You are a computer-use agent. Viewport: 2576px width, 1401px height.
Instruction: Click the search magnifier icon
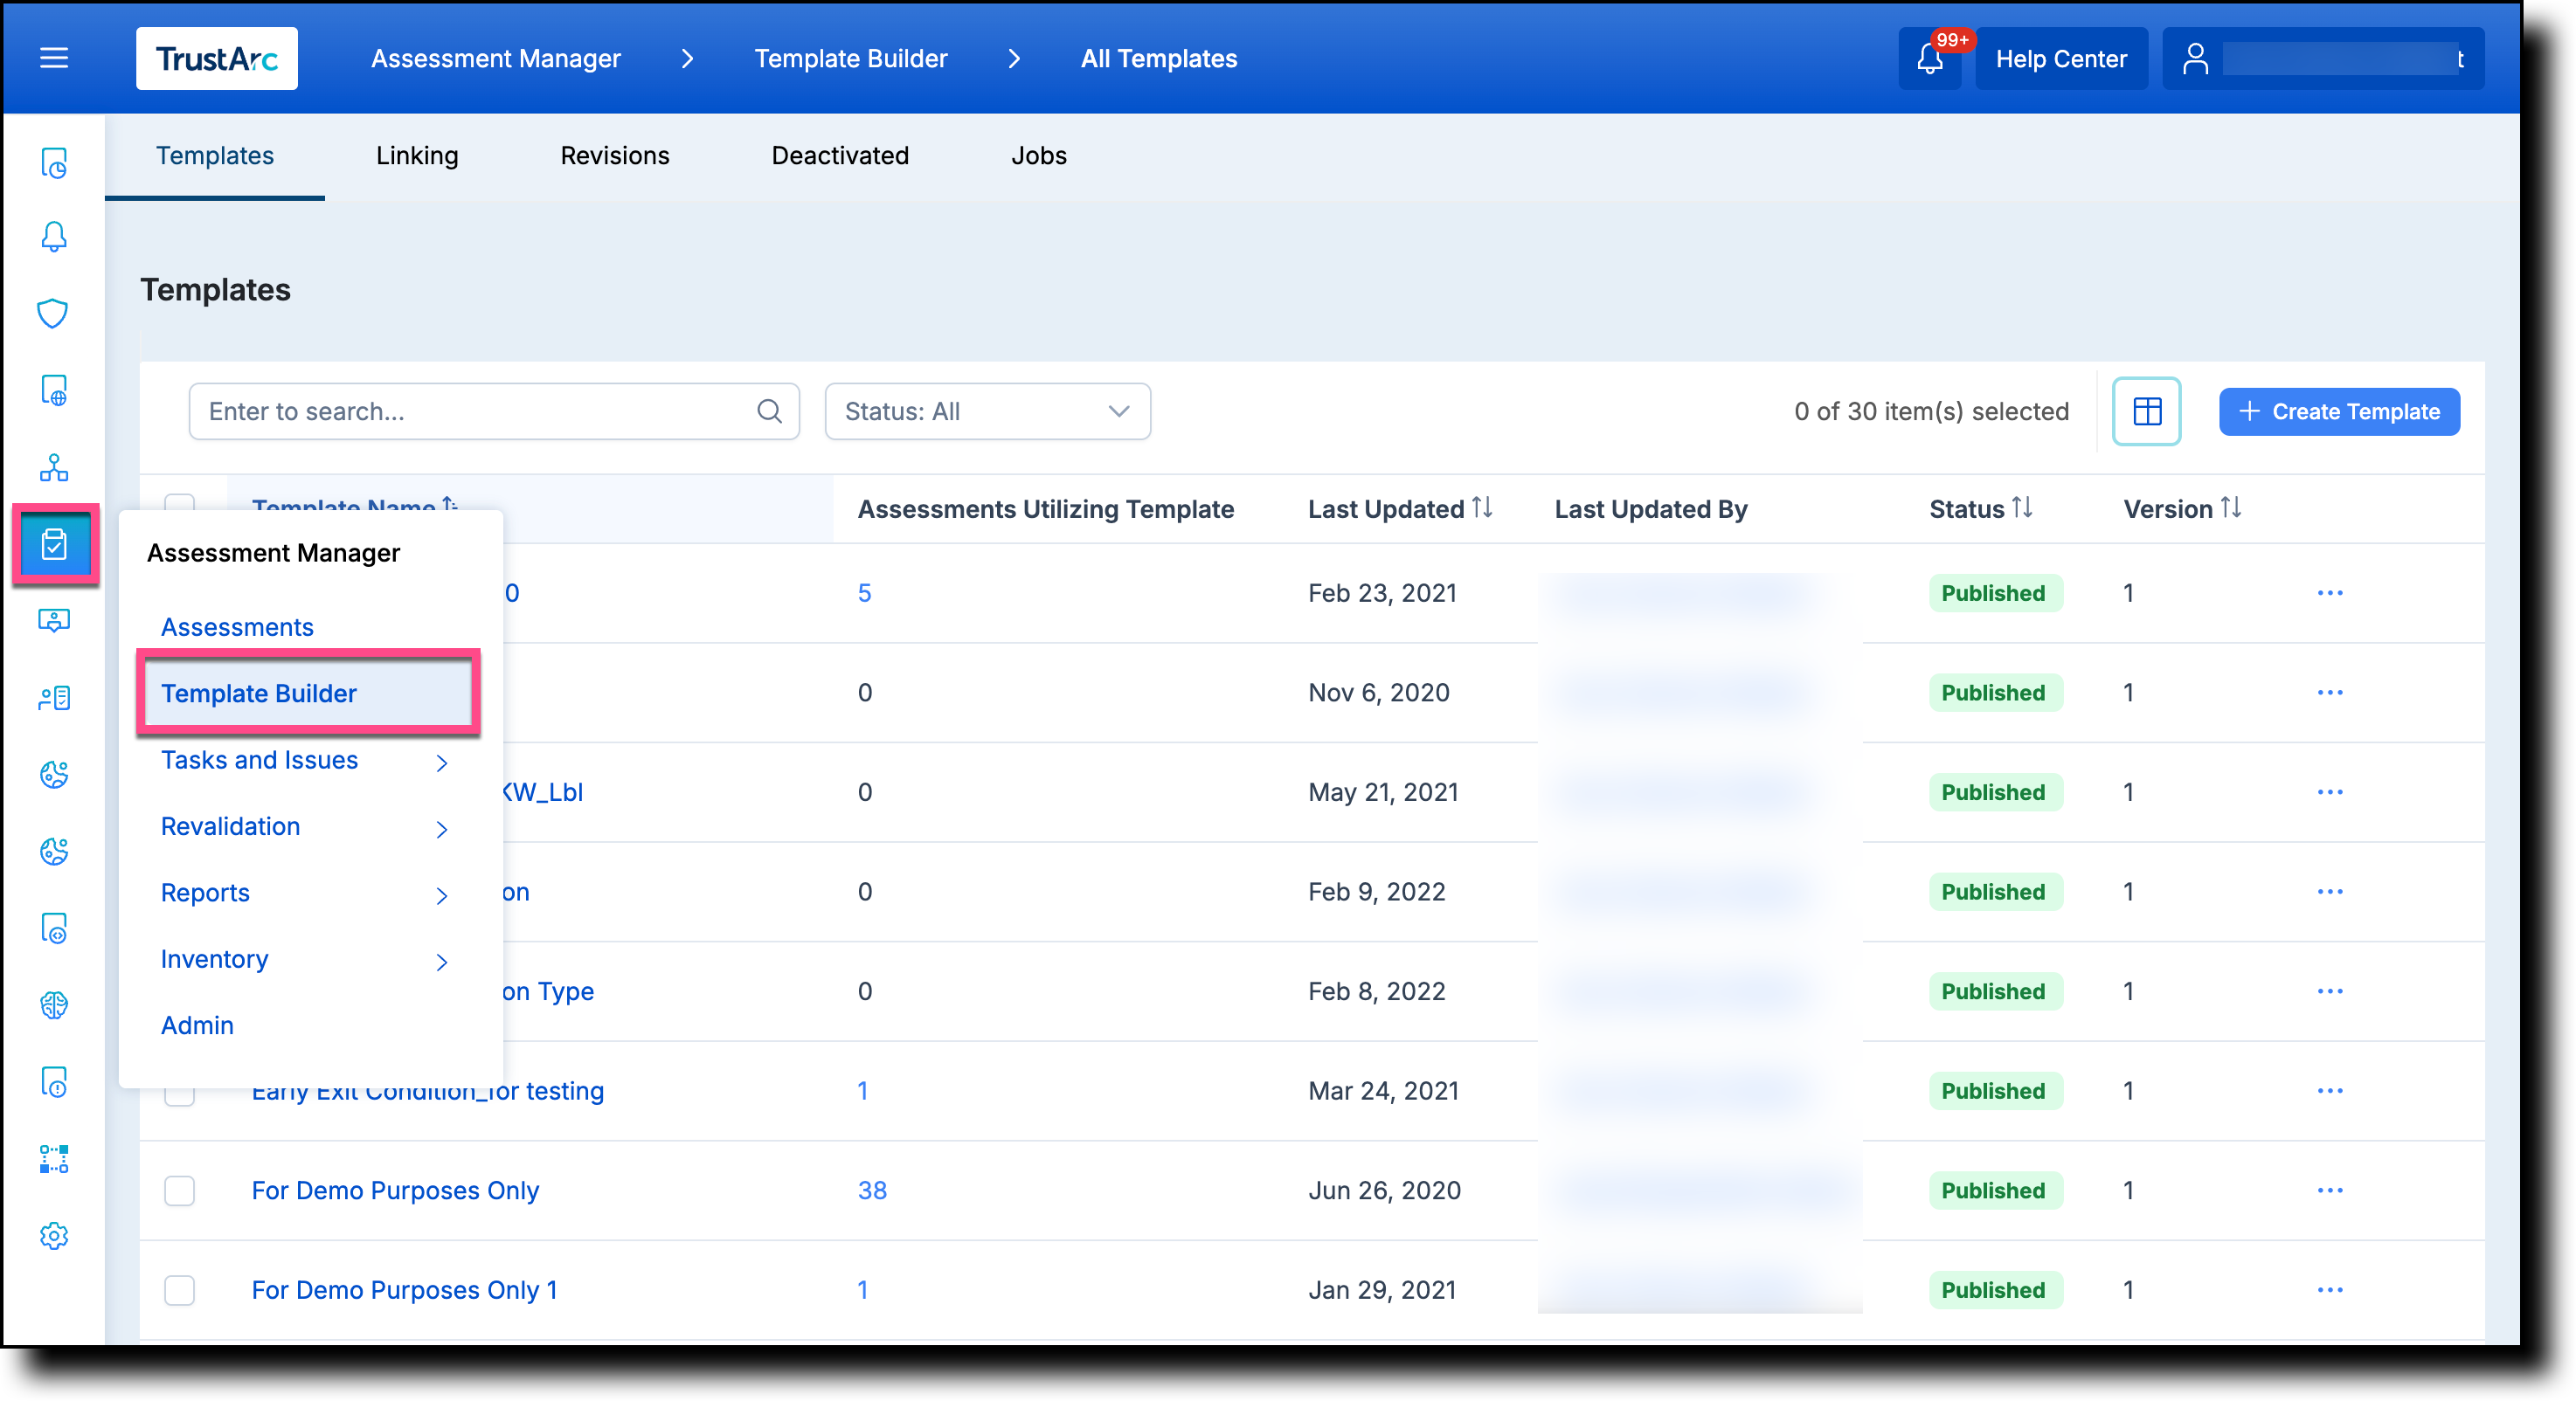tap(769, 411)
